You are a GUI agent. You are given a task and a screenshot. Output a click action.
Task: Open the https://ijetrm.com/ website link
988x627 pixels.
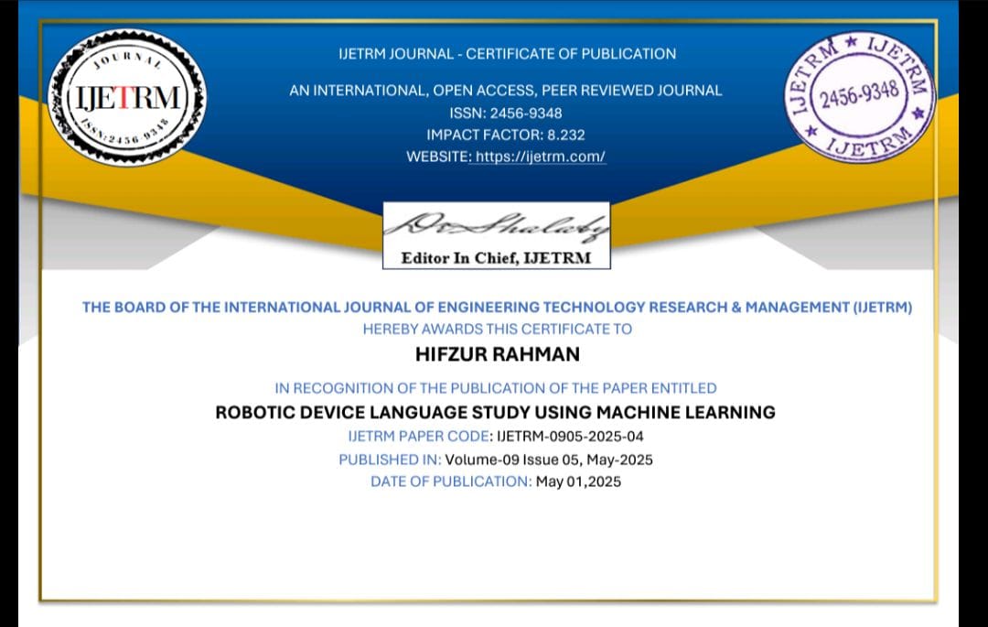pyautogui.click(x=540, y=157)
